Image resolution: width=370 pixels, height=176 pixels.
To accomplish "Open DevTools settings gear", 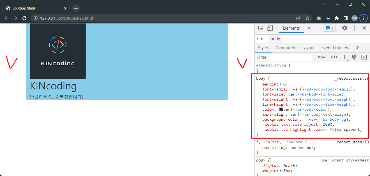I will (x=344, y=28).
